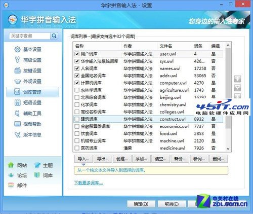This screenshot has height=214, width=253.
Task: Click the 新词... button
Action: point(199,159)
